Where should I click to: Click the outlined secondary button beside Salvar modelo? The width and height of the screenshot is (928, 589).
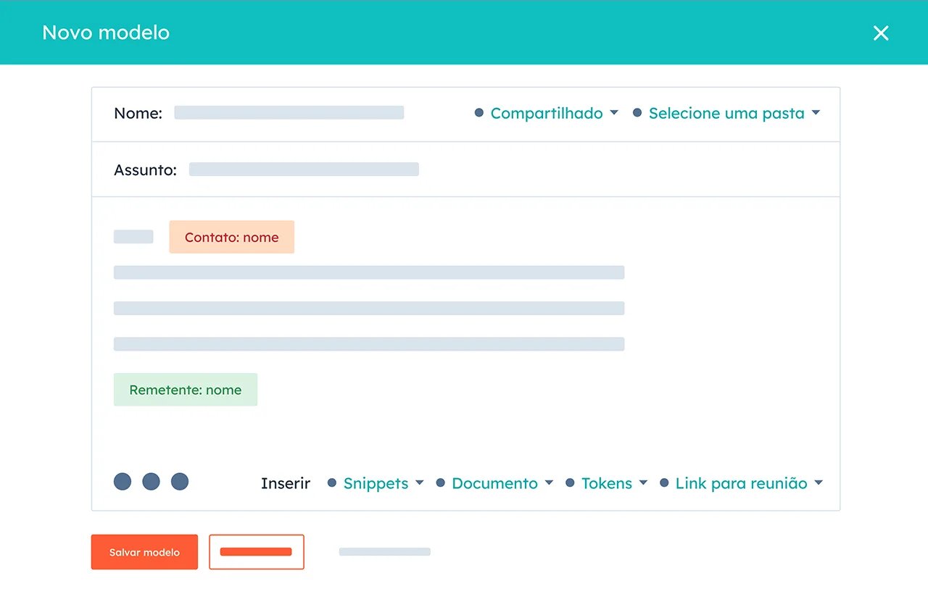click(257, 551)
